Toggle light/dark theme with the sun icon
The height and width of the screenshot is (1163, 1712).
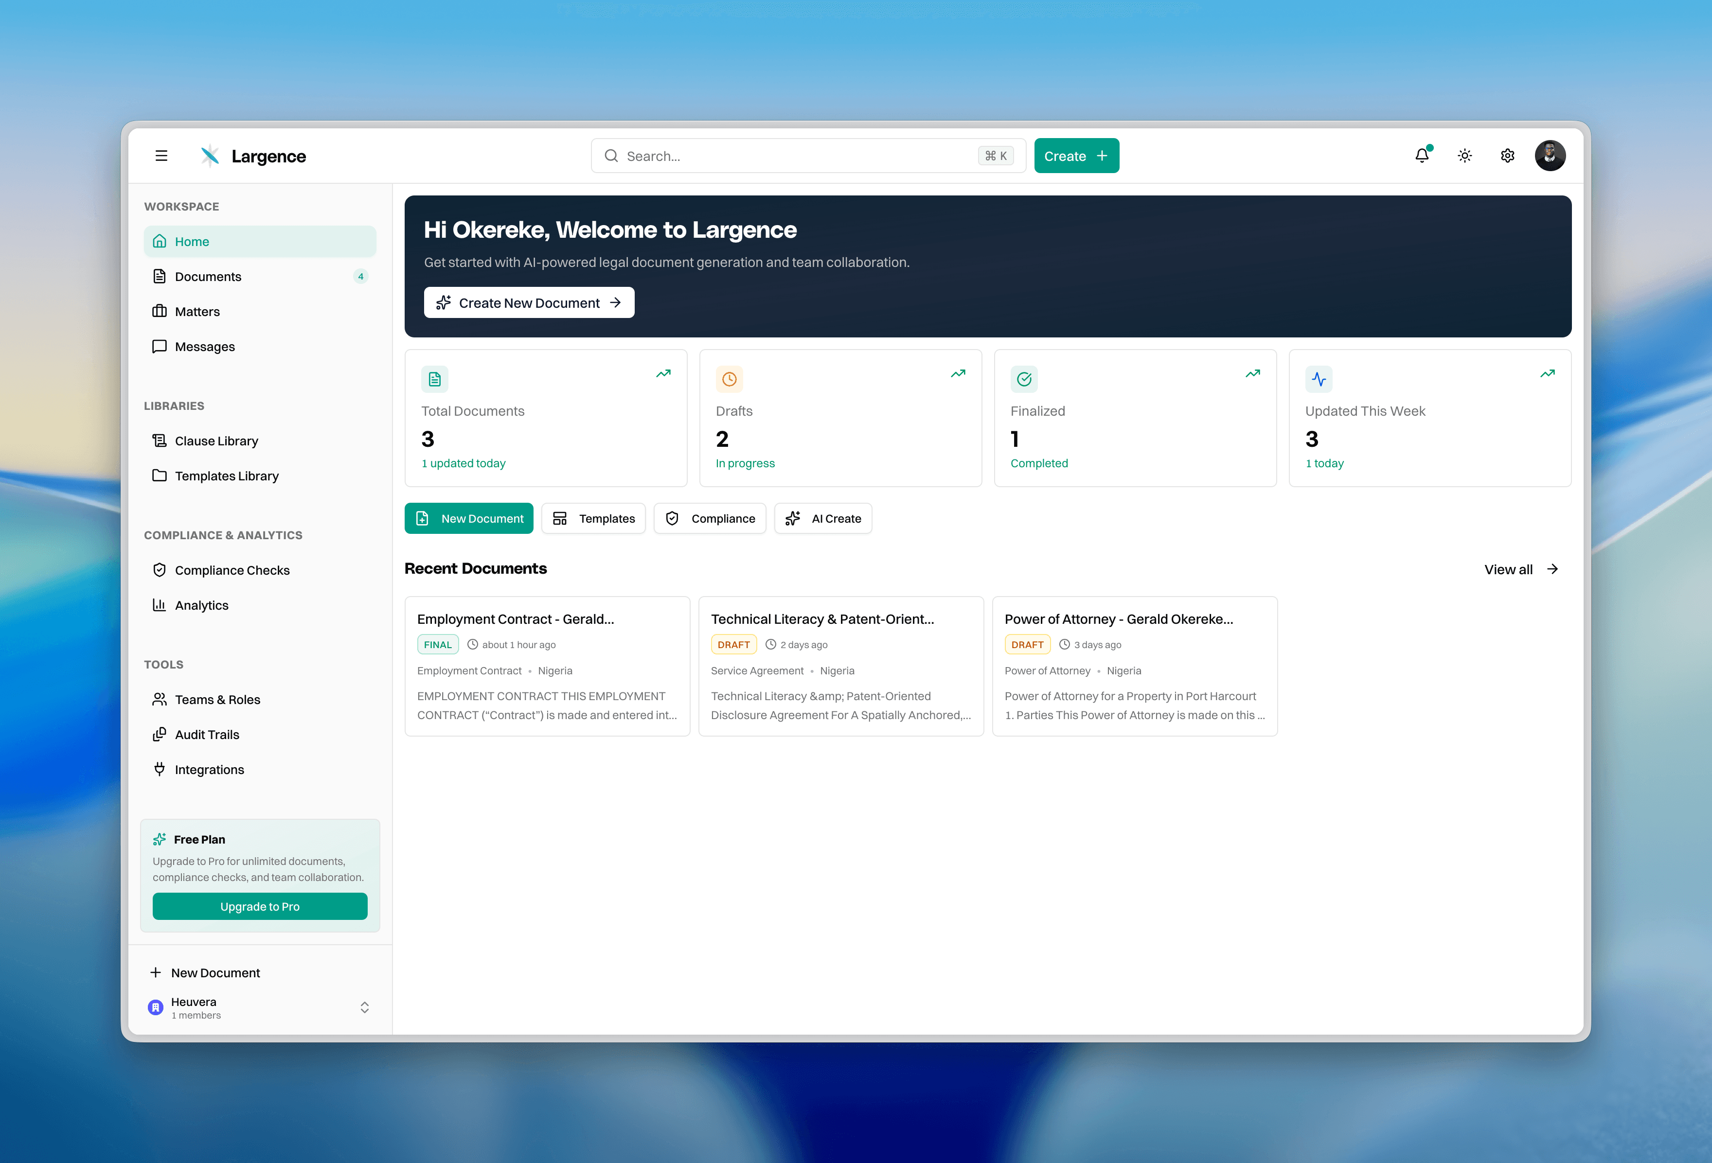click(x=1464, y=156)
